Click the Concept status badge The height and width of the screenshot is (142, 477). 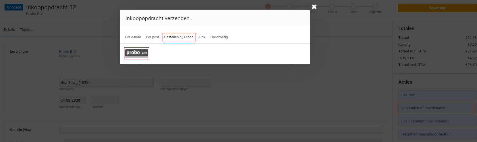pos(14,7)
